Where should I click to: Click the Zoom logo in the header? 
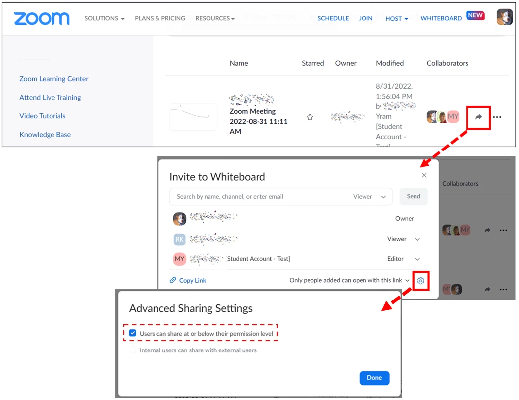pos(42,18)
